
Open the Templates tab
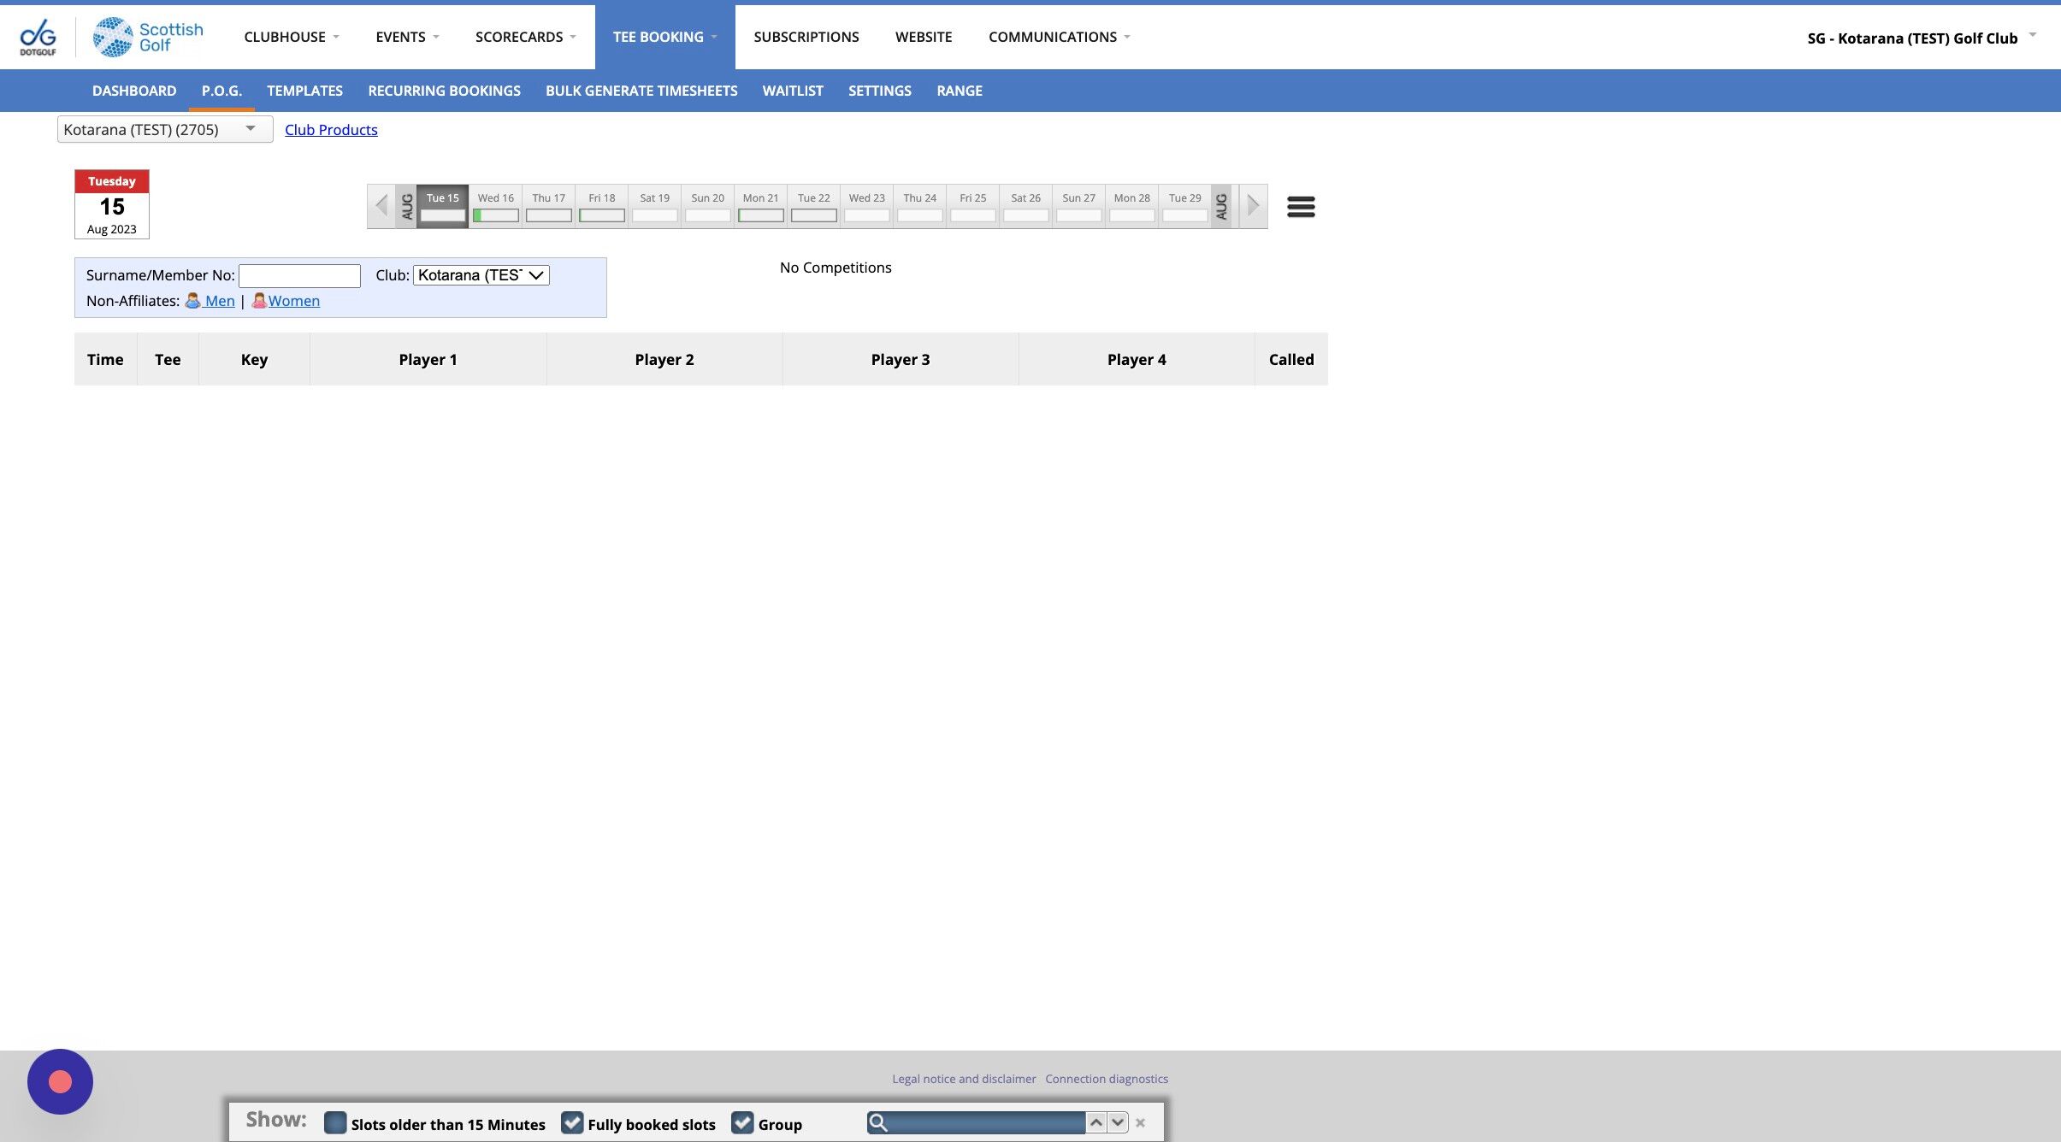(304, 91)
